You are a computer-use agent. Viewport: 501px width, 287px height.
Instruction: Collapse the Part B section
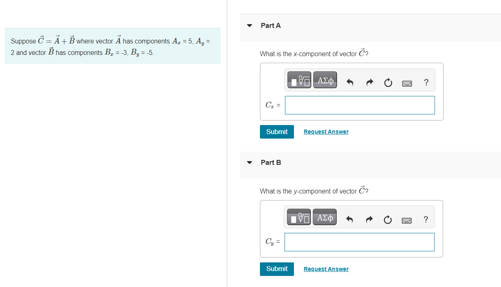click(x=249, y=162)
